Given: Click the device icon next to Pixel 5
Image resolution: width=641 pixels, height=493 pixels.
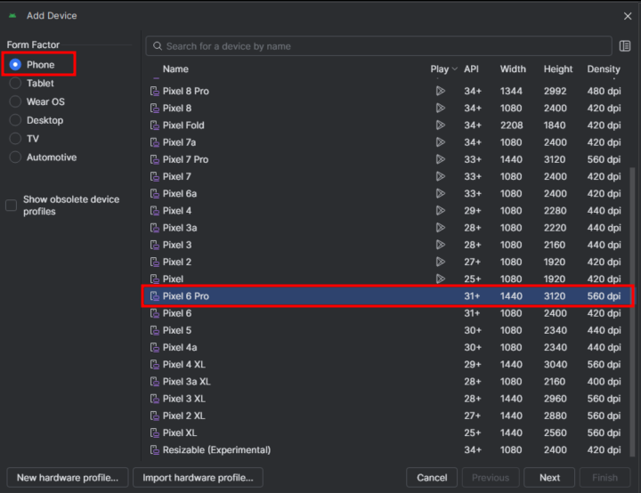Looking at the screenshot, I should click(x=155, y=330).
